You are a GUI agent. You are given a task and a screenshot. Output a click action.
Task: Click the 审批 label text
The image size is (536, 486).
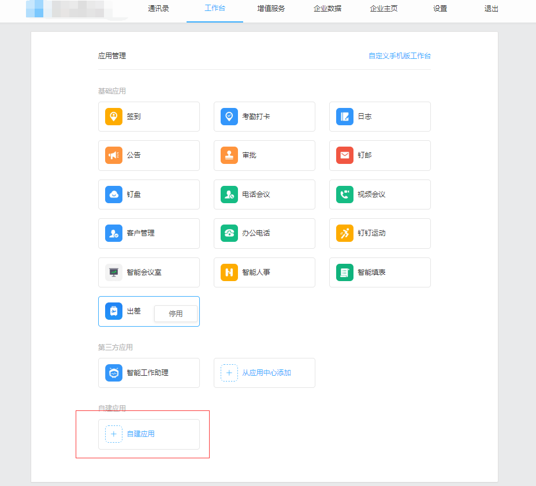pos(249,155)
